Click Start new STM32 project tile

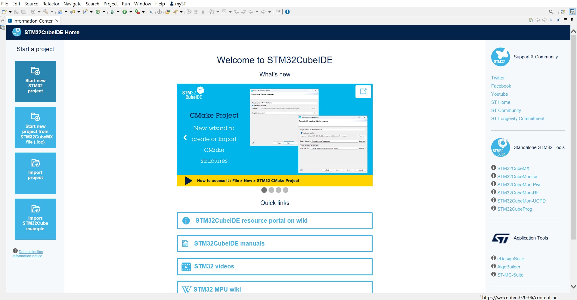[35, 82]
